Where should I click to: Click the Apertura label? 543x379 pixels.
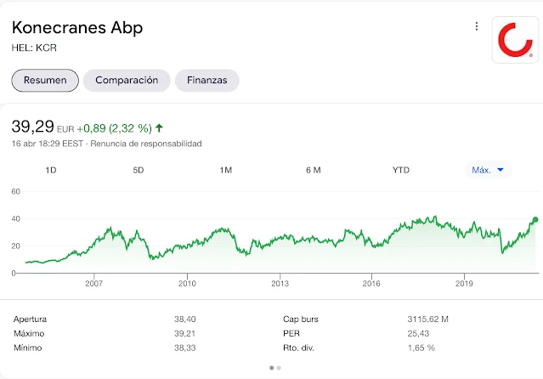[x=30, y=319]
